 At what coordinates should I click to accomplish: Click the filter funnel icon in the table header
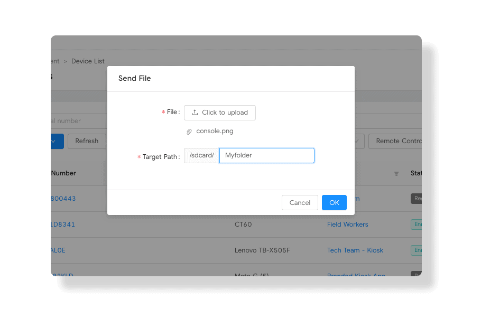pos(396,174)
